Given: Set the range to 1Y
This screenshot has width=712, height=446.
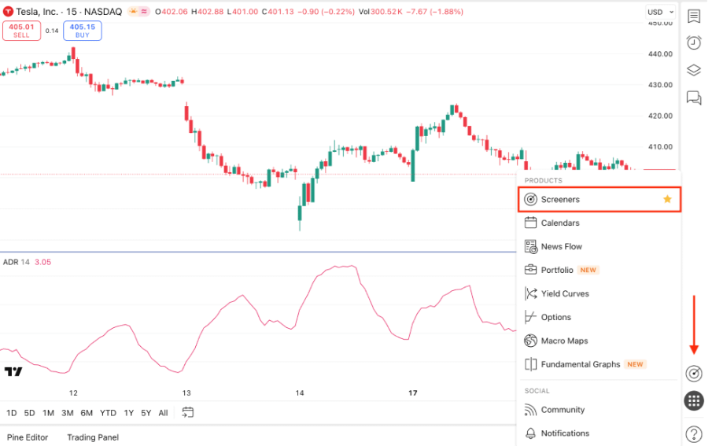Looking at the screenshot, I should (129, 413).
